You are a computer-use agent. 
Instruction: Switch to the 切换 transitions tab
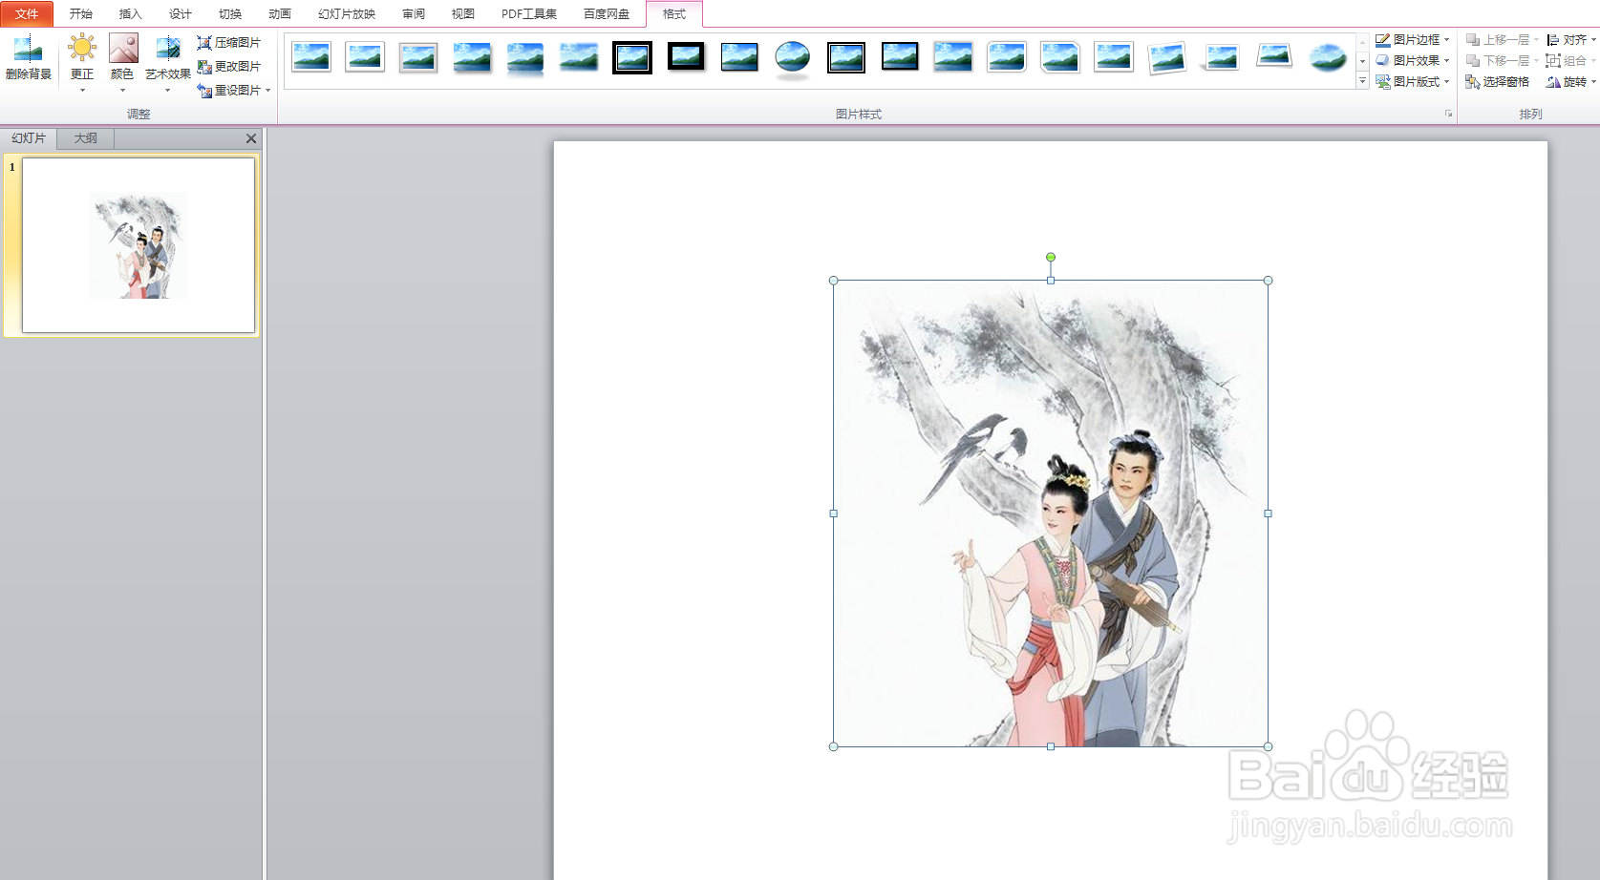[x=230, y=13]
